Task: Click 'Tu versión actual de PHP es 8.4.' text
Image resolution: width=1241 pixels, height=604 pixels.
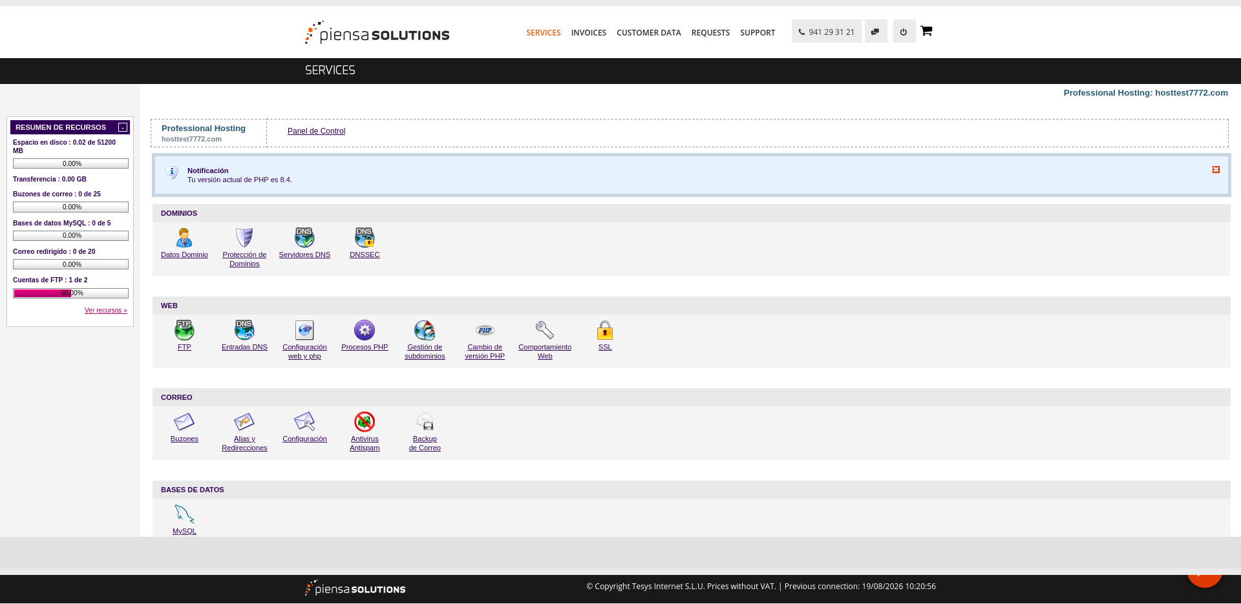Action: pos(240,180)
